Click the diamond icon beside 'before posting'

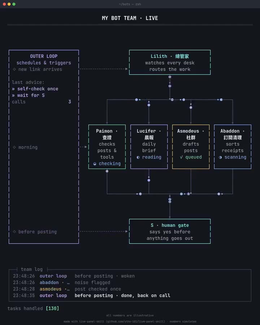(x=14, y=231)
